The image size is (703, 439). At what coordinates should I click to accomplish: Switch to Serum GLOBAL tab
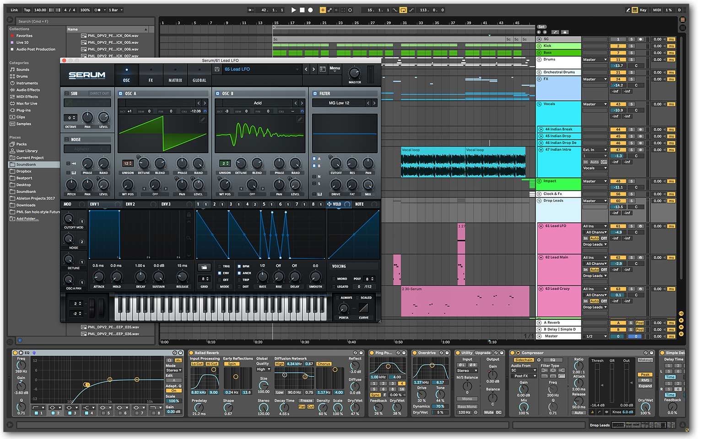pos(199,75)
